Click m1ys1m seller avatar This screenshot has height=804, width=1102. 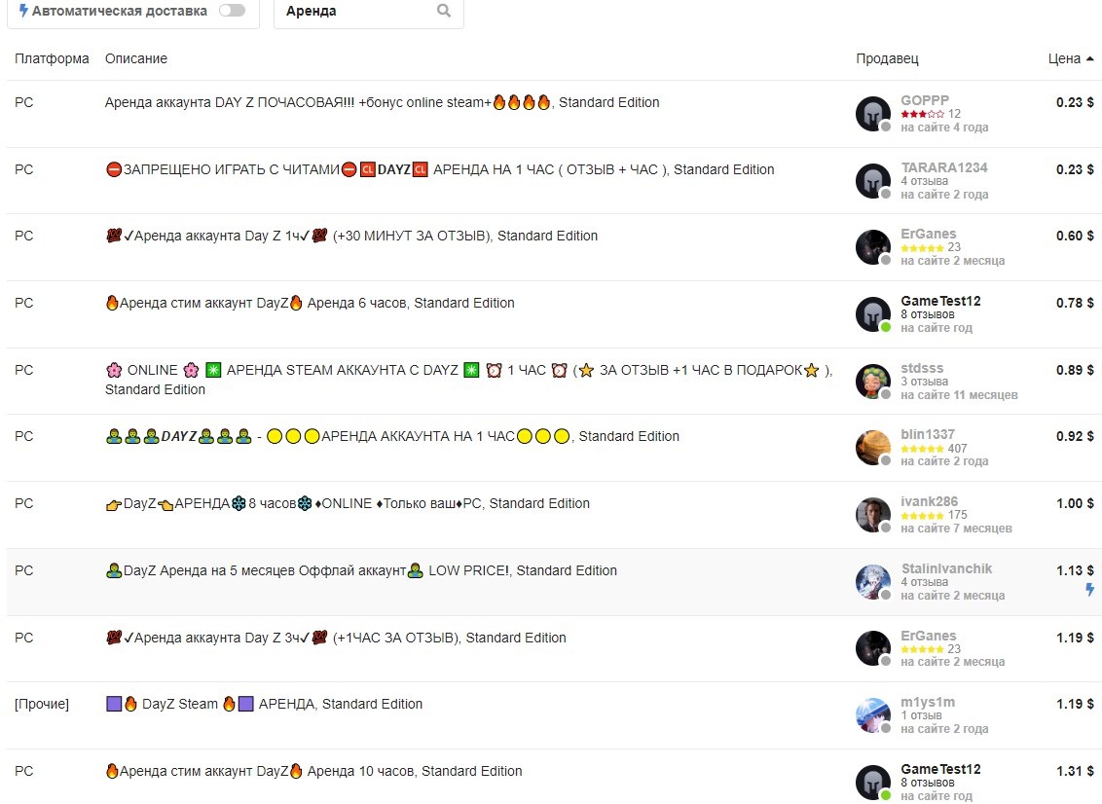tap(873, 715)
